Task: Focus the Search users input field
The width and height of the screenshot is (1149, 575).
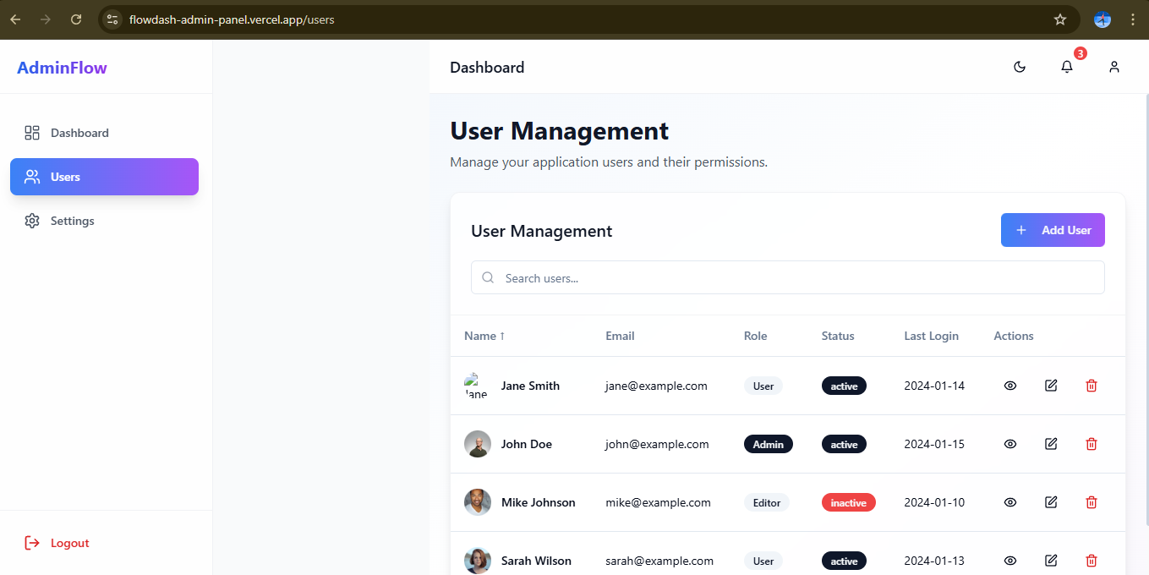Action: pos(795,278)
